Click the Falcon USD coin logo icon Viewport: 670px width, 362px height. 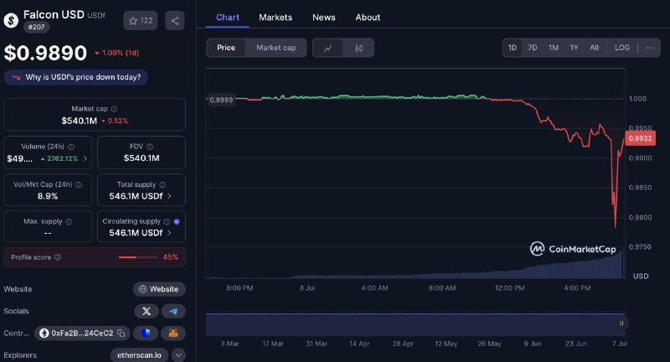click(11, 20)
